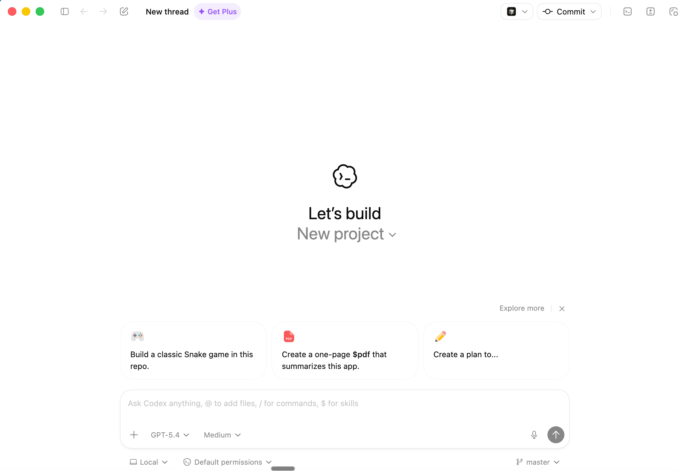Open the GPT-5.4 model dropdown
The image size is (685, 471).
click(170, 435)
